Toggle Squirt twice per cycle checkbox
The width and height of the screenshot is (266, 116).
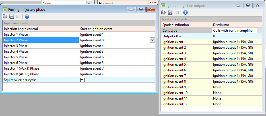click(x=82, y=80)
